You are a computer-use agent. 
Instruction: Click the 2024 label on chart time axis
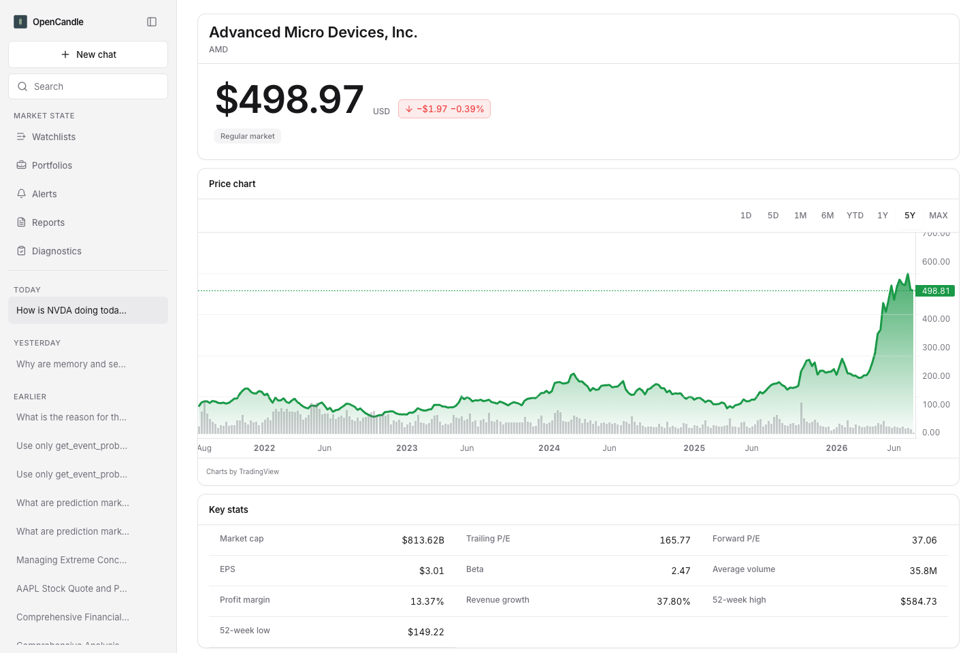(x=549, y=448)
